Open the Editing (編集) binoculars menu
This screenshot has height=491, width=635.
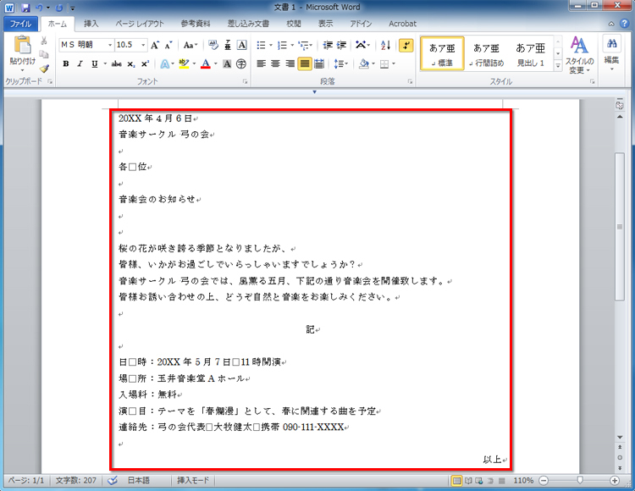click(611, 52)
